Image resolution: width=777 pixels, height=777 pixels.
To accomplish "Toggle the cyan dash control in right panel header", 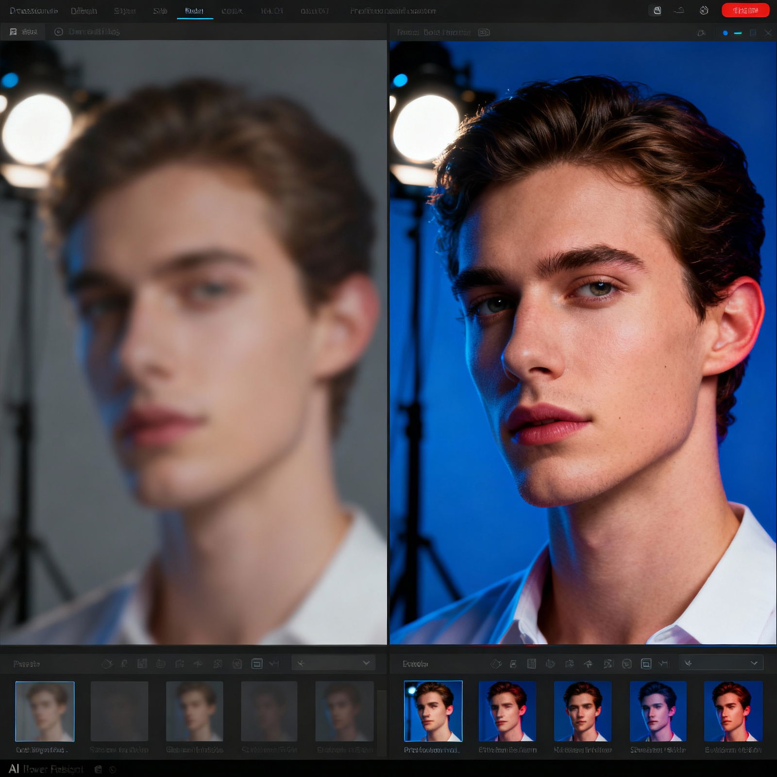I will point(738,33).
